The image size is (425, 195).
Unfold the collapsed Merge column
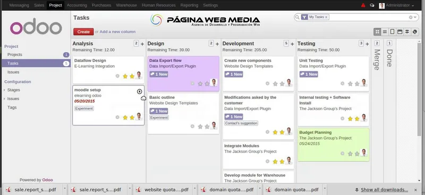pyautogui.click(x=377, y=60)
